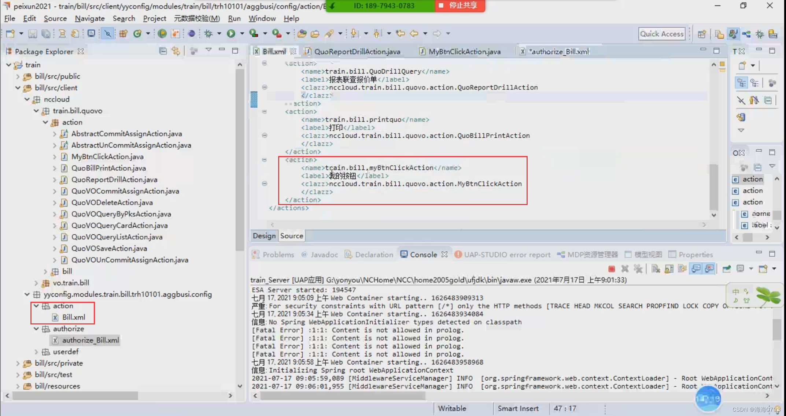Click Collapse All in Package Explorer
The width and height of the screenshot is (786, 416).
tap(163, 51)
